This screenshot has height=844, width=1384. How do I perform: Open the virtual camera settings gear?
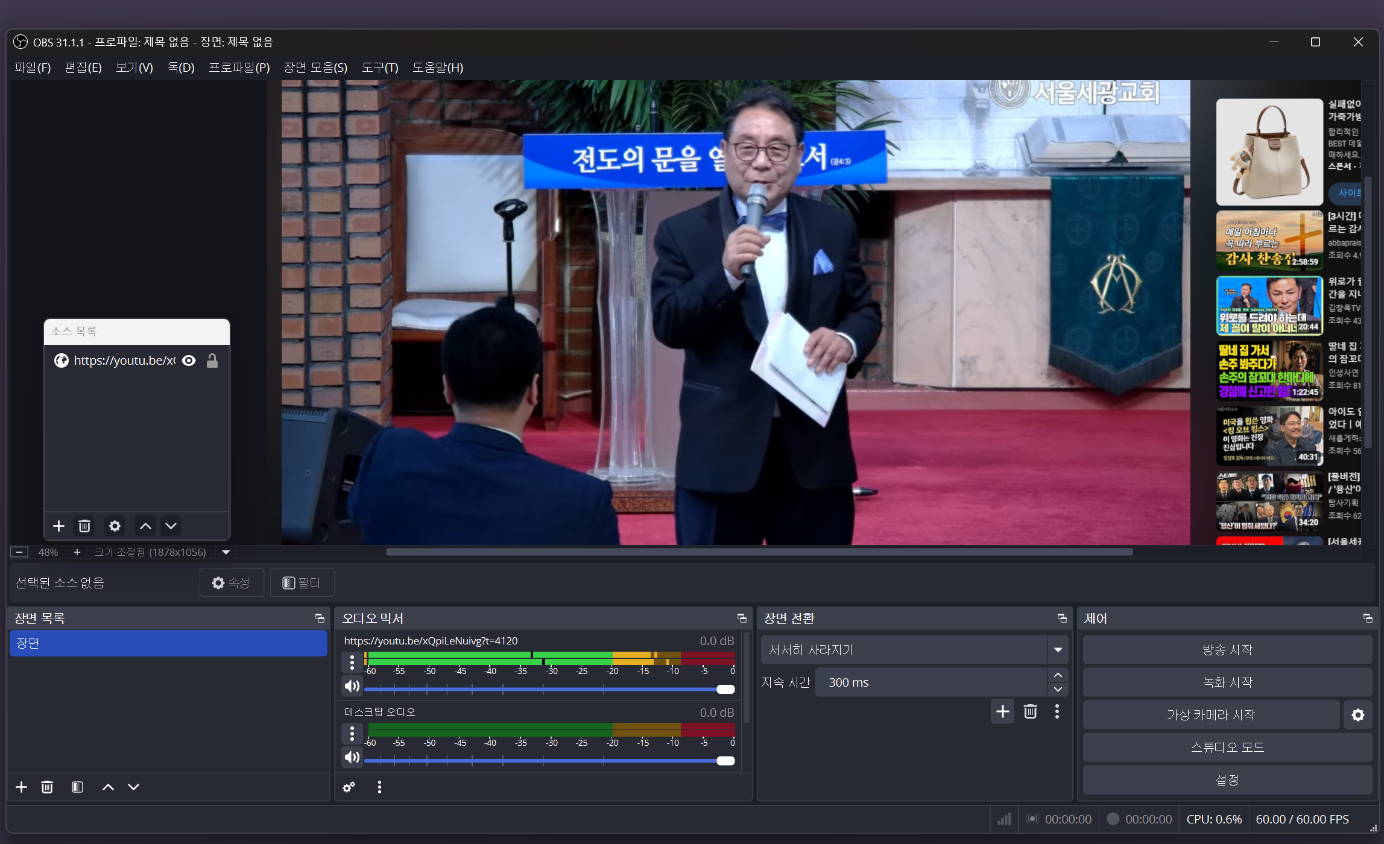pyautogui.click(x=1357, y=715)
